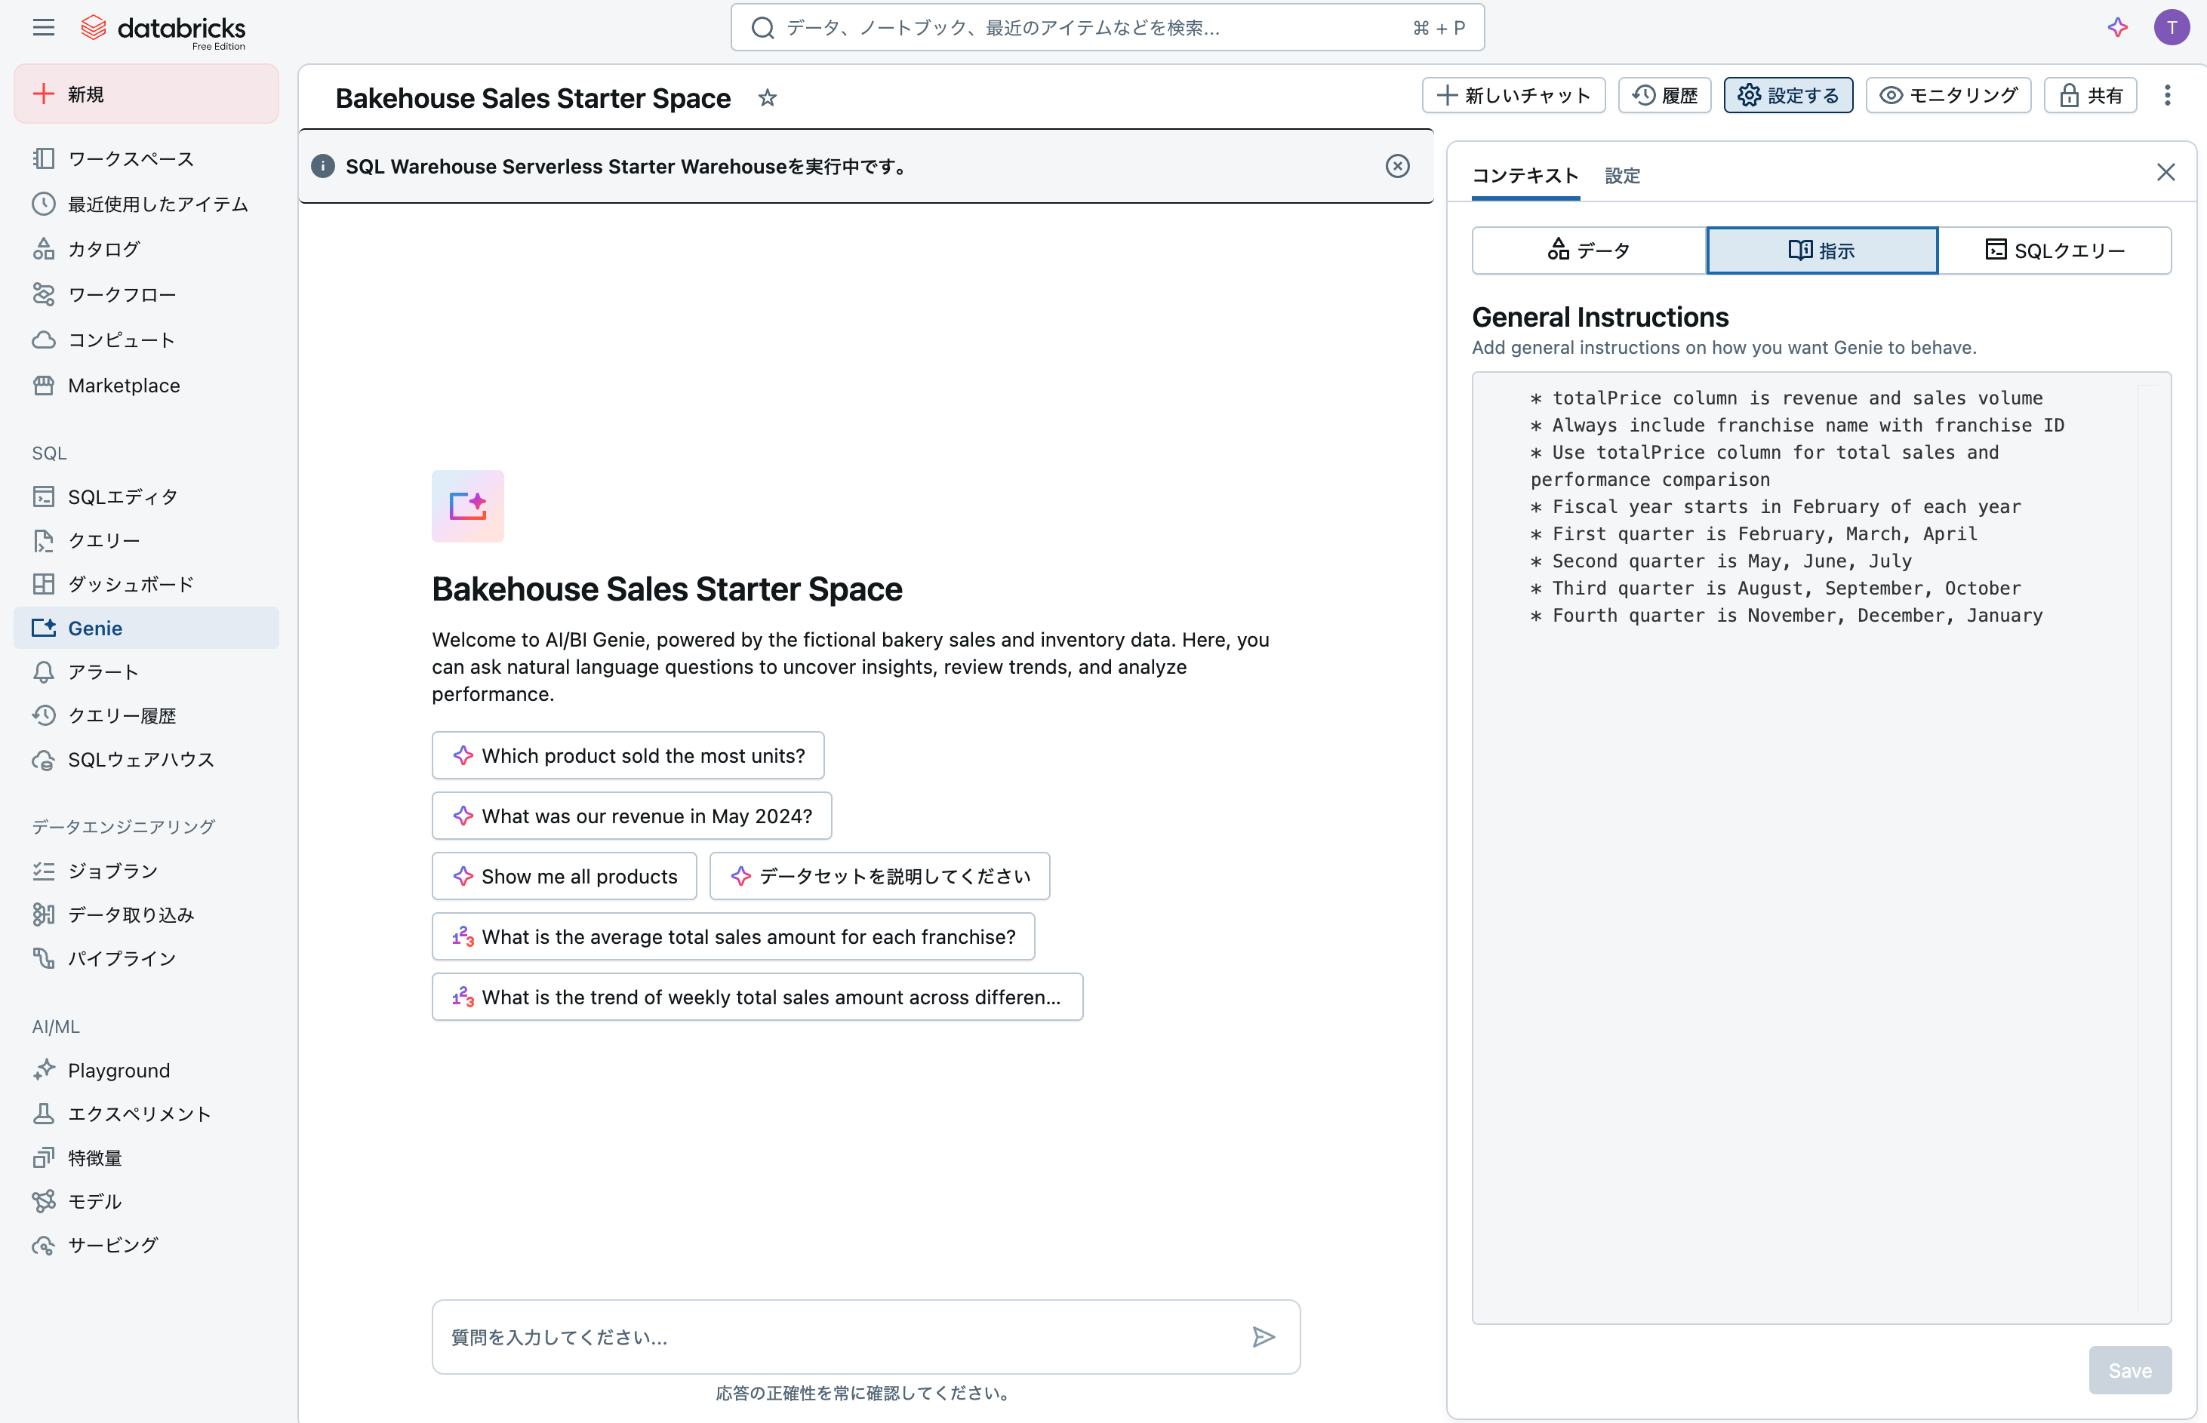This screenshot has height=1423, width=2207.
Task: Open the hamburger navigation menu
Action: point(42,28)
